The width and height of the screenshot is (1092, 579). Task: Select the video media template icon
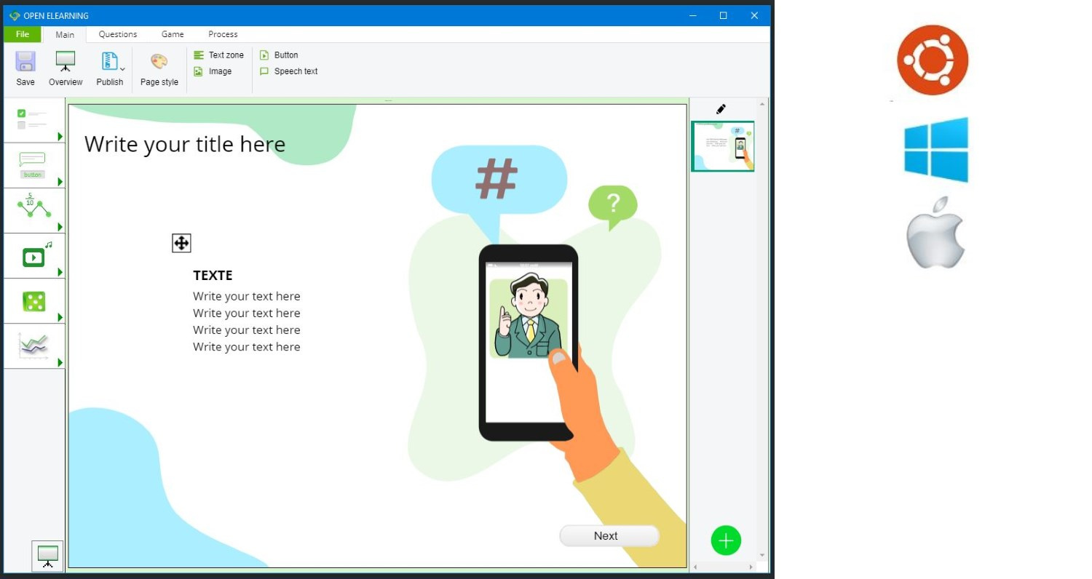point(33,257)
